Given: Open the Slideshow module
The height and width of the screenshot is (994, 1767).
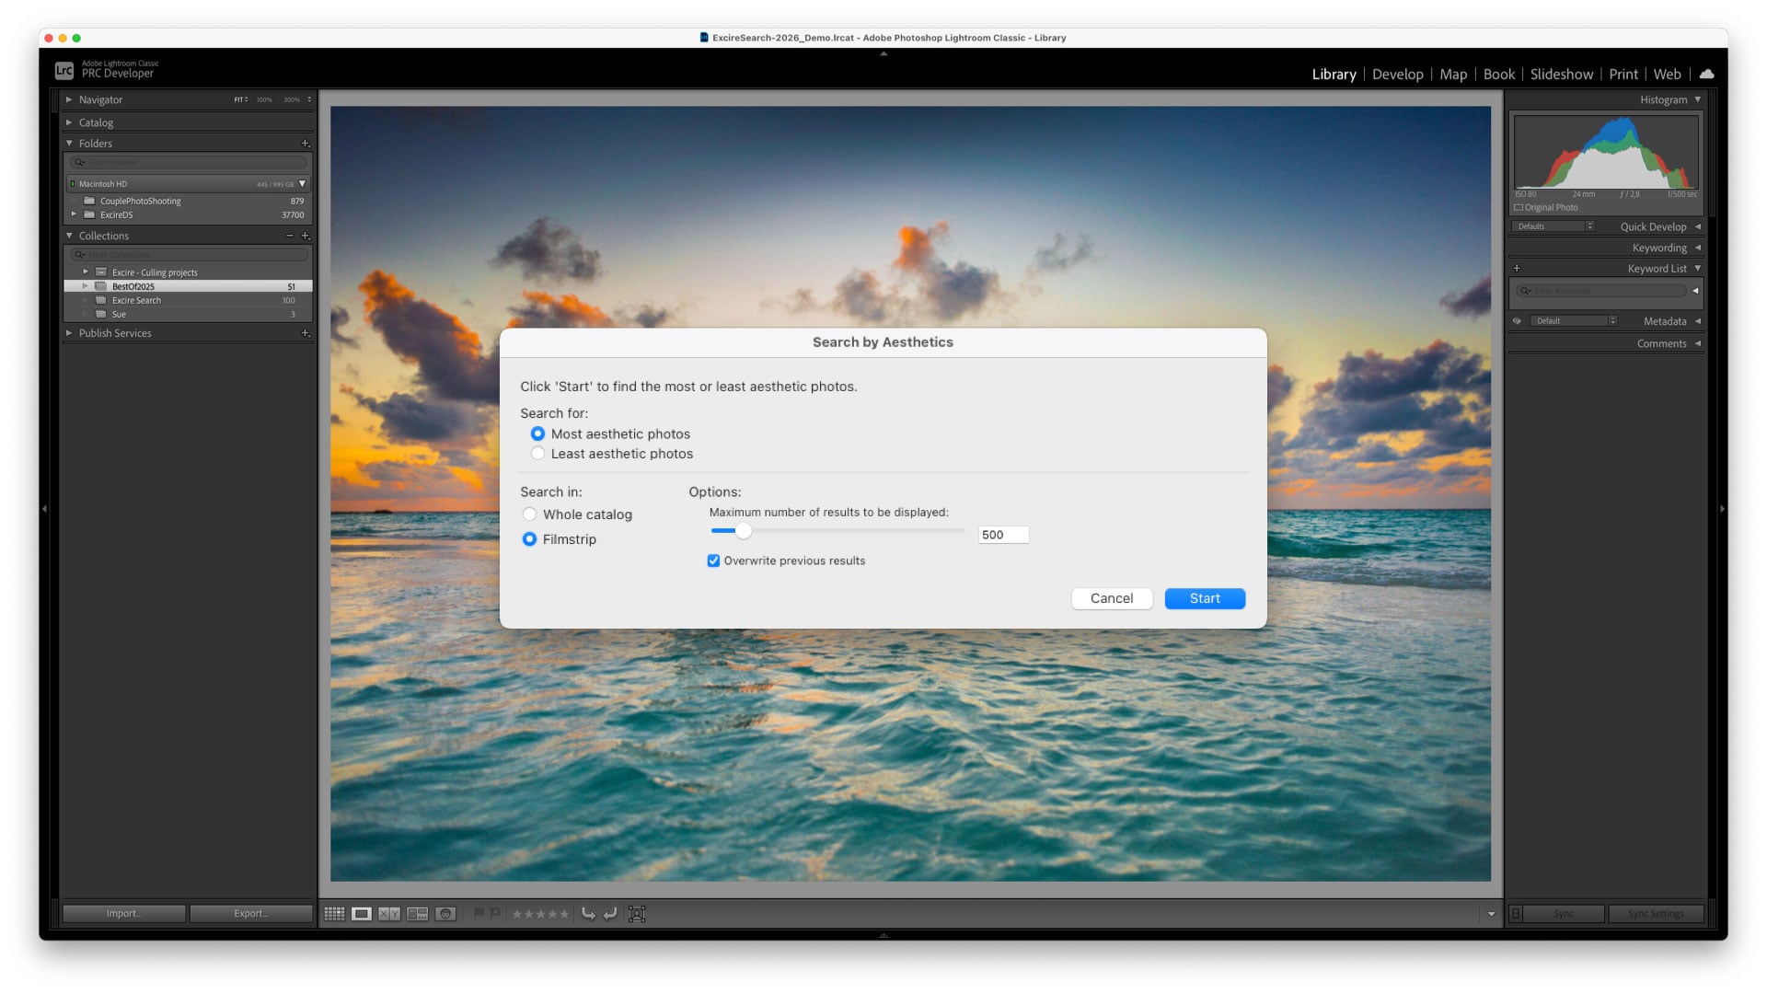Looking at the screenshot, I should (x=1561, y=75).
